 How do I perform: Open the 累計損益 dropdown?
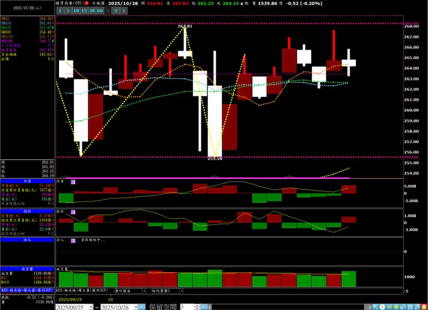coord(145,291)
